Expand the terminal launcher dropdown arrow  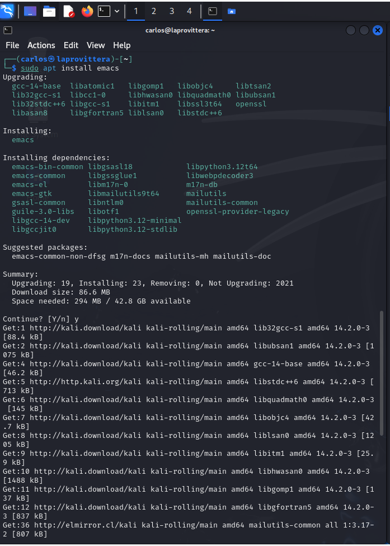[x=117, y=12]
